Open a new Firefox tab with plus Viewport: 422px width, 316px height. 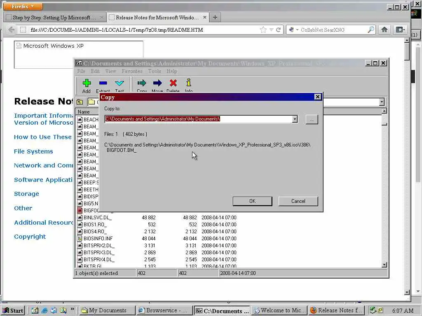pyautogui.click(x=215, y=17)
